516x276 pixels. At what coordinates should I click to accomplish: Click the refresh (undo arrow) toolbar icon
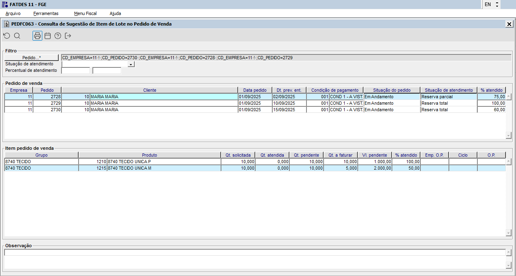click(x=7, y=36)
